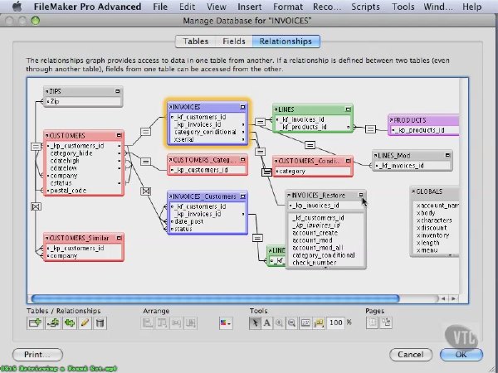Open the Help menu
This screenshot has height=373, width=498.
471,7
